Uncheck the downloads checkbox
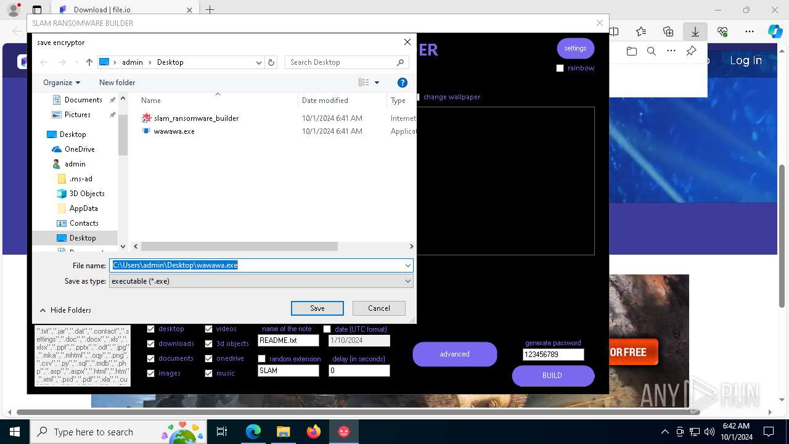The height and width of the screenshot is (444, 789). click(x=150, y=344)
